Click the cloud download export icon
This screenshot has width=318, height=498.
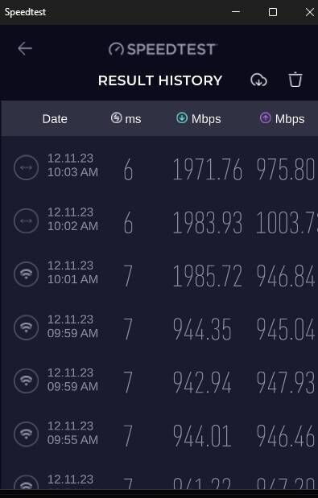click(258, 80)
